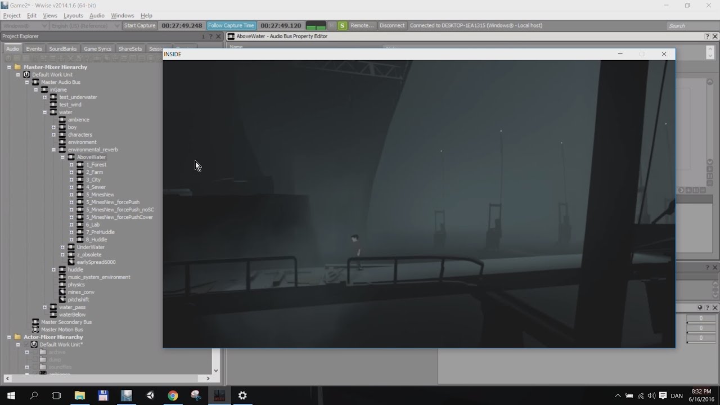Open the notification center icon in tray

tap(663, 395)
